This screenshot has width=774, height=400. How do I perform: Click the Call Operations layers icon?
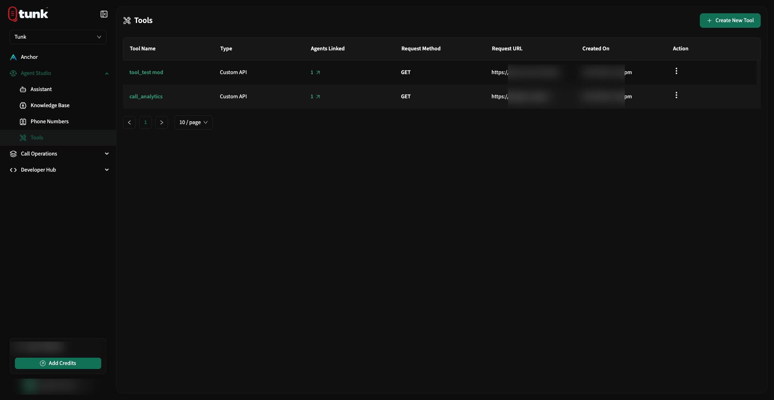(x=13, y=154)
